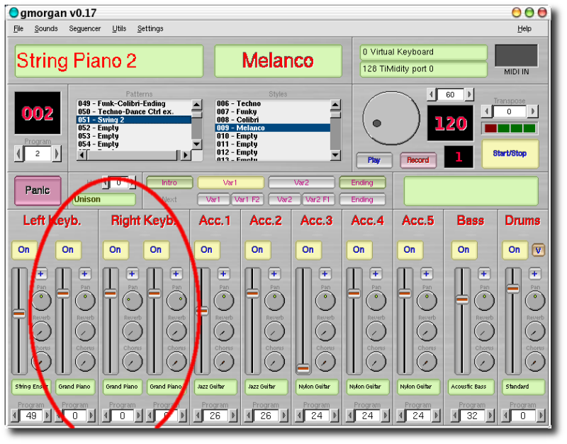This screenshot has height=444, width=567.
Task: Increase main Program number under 002 display
Action: (x=57, y=154)
